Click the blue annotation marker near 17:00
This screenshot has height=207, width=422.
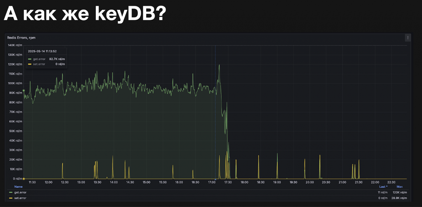215,179
